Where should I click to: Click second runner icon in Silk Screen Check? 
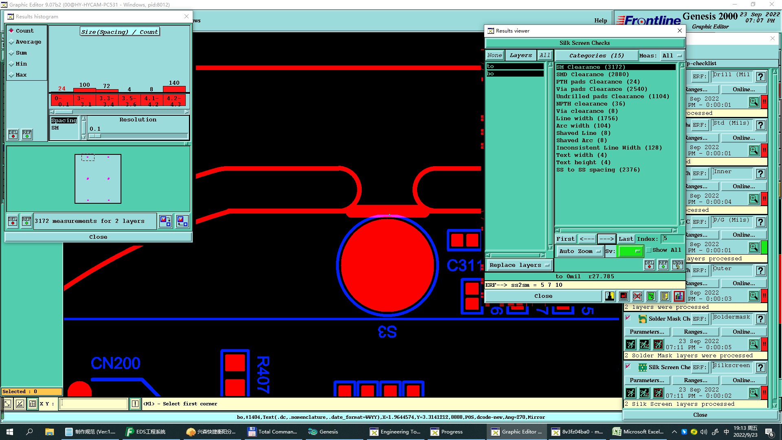644,393
